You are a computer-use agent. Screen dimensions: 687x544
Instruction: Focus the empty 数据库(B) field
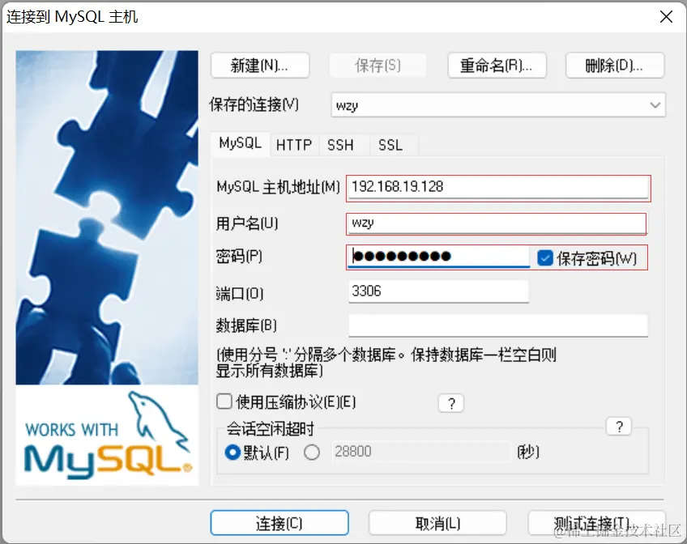click(x=498, y=325)
